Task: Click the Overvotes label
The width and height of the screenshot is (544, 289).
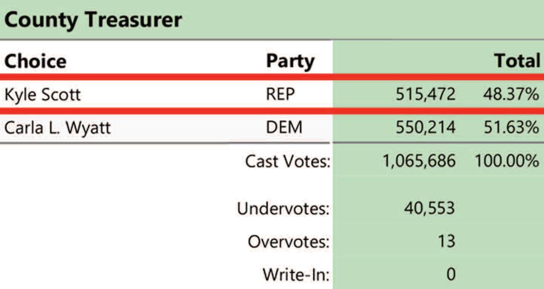Action: (289, 242)
